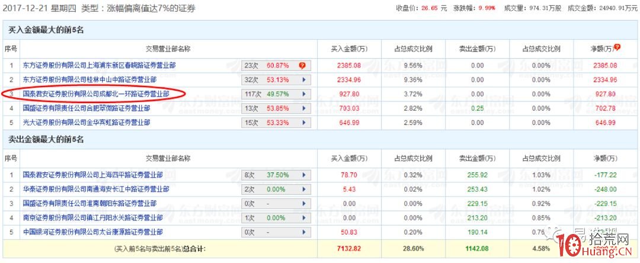This screenshot has height=263, width=640.
Task: Expand the 0次 stats box for 国盛证券淮南朝阳东路
Action: coord(276,203)
